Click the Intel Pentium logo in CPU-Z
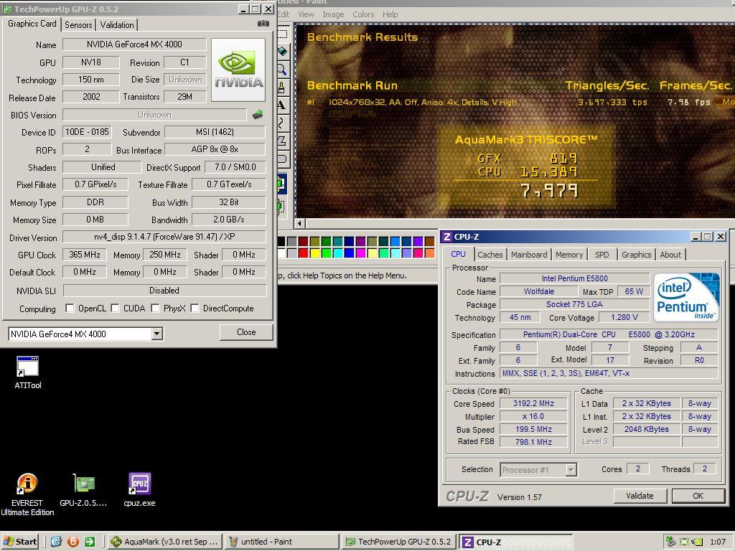735x551 pixels. point(685,297)
